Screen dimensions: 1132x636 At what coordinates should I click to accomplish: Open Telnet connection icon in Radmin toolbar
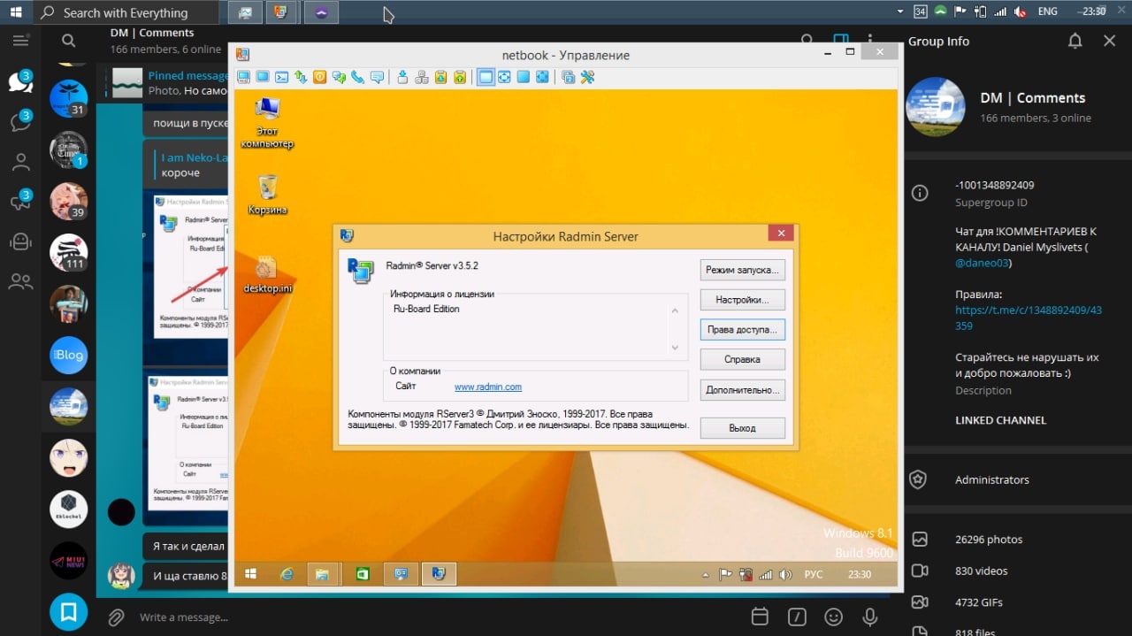282,77
